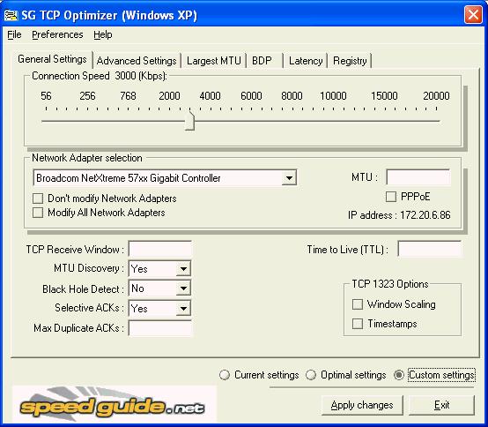
Task: Click the Exit button
Action: 441,405
